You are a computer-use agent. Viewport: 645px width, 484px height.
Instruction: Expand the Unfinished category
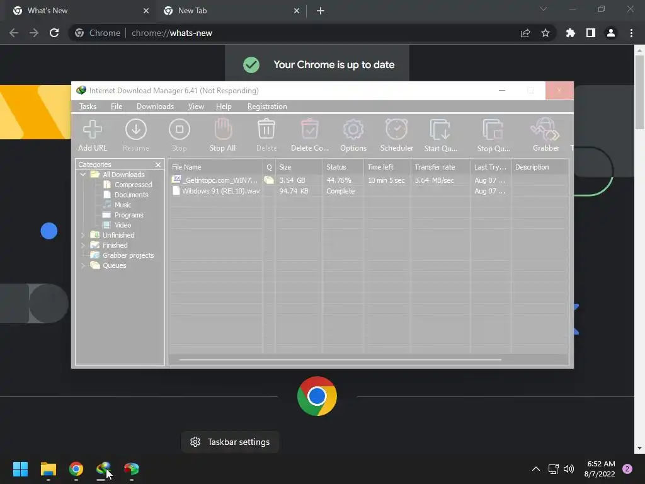83,235
